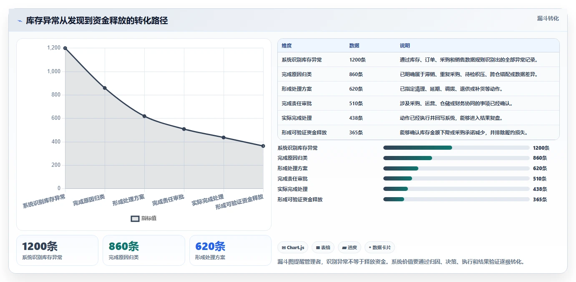Select table row 形成处理方案

tap(418, 89)
